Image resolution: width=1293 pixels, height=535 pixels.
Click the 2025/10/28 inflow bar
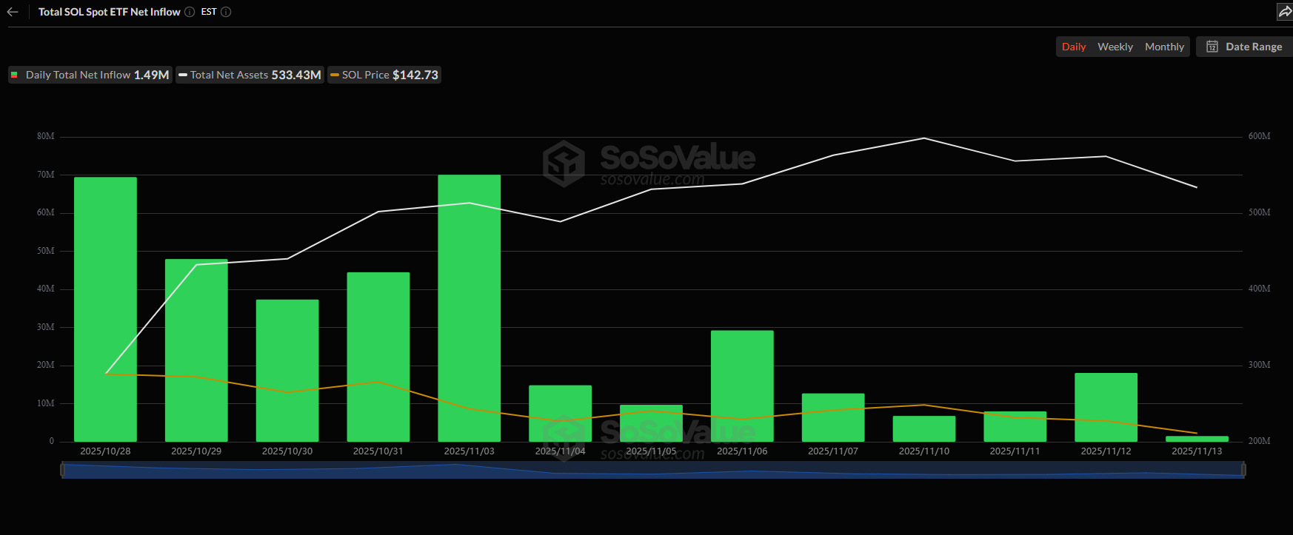(x=105, y=309)
